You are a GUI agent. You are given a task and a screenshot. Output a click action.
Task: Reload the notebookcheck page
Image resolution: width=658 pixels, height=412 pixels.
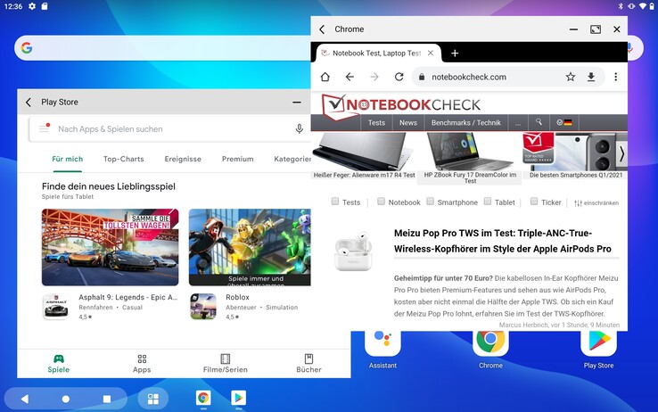coord(399,77)
